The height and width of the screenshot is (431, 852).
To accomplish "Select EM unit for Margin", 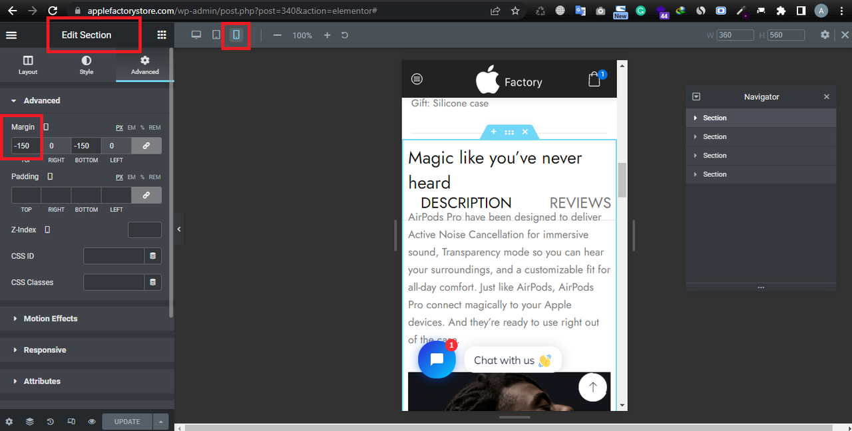I will 132,127.
